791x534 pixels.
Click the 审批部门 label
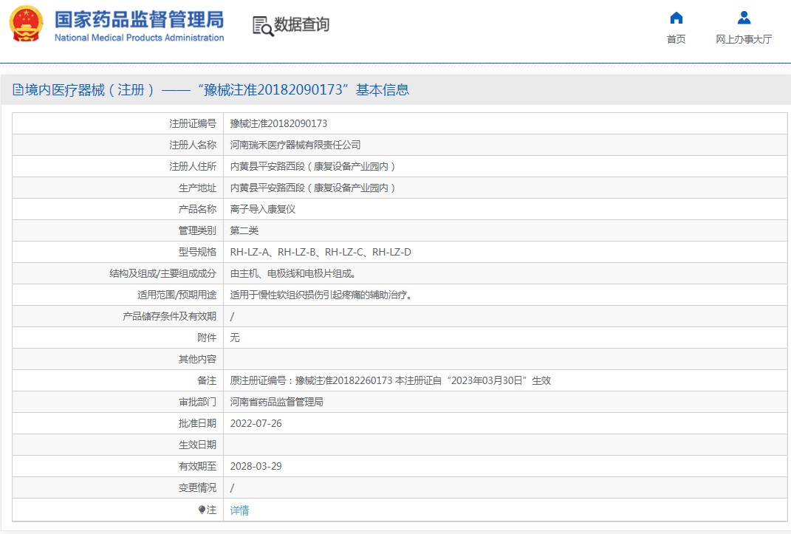point(197,402)
